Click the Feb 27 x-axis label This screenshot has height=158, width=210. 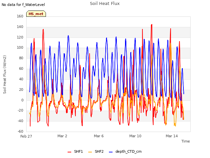pyautogui.click(x=26, y=136)
